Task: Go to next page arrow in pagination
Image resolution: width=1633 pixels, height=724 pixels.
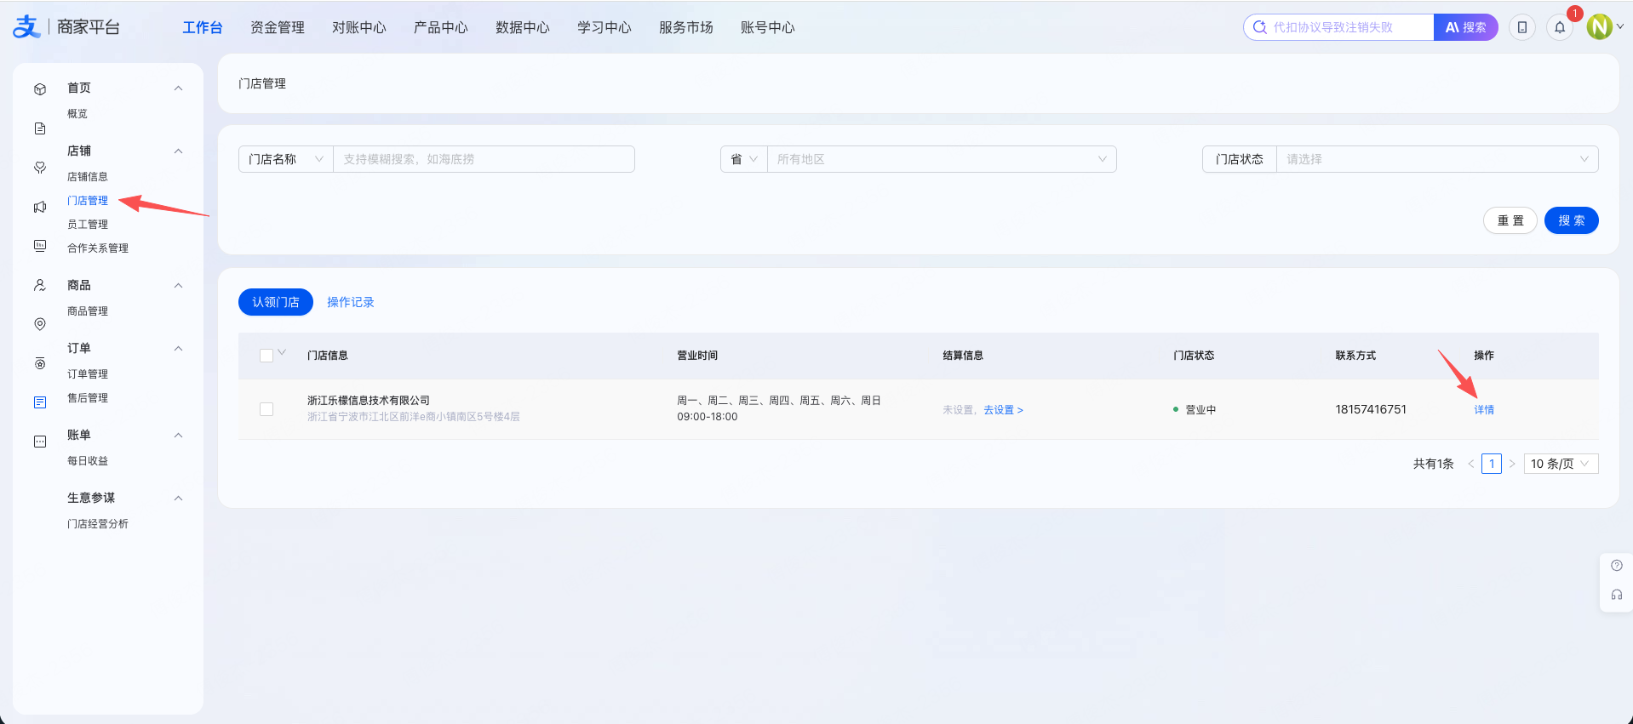Action: (x=1512, y=464)
